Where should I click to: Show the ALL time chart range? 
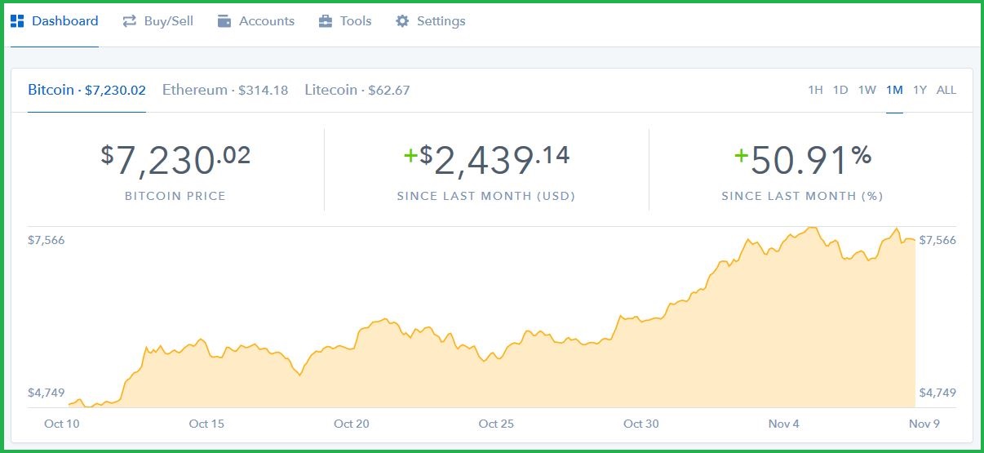[946, 90]
